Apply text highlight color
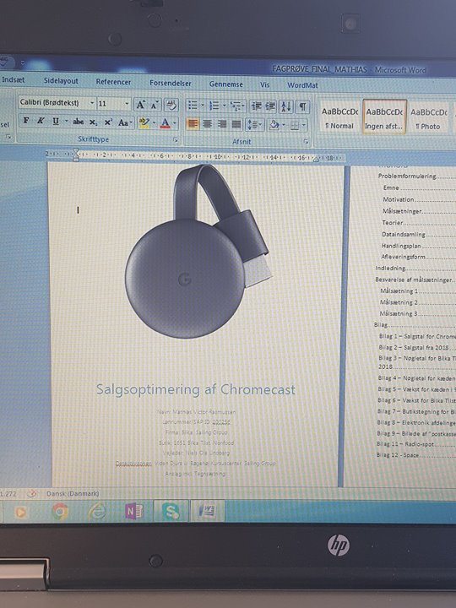This screenshot has width=456, height=608. [x=144, y=123]
